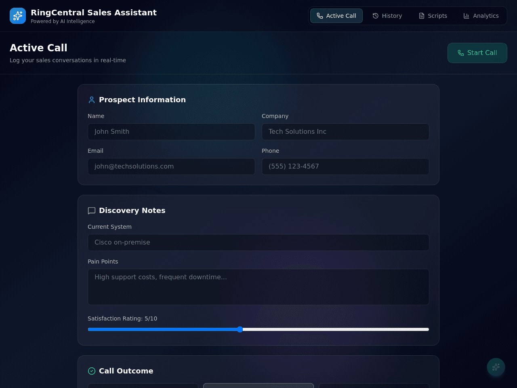Open the floating AI assistant sparkle button
The image size is (517, 388).
coord(496,367)
